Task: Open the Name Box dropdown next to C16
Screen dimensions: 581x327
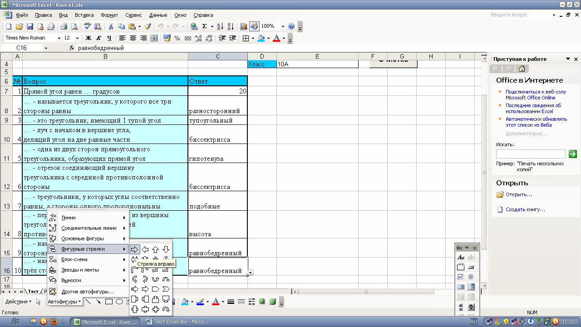Action: tap(46, 48)
